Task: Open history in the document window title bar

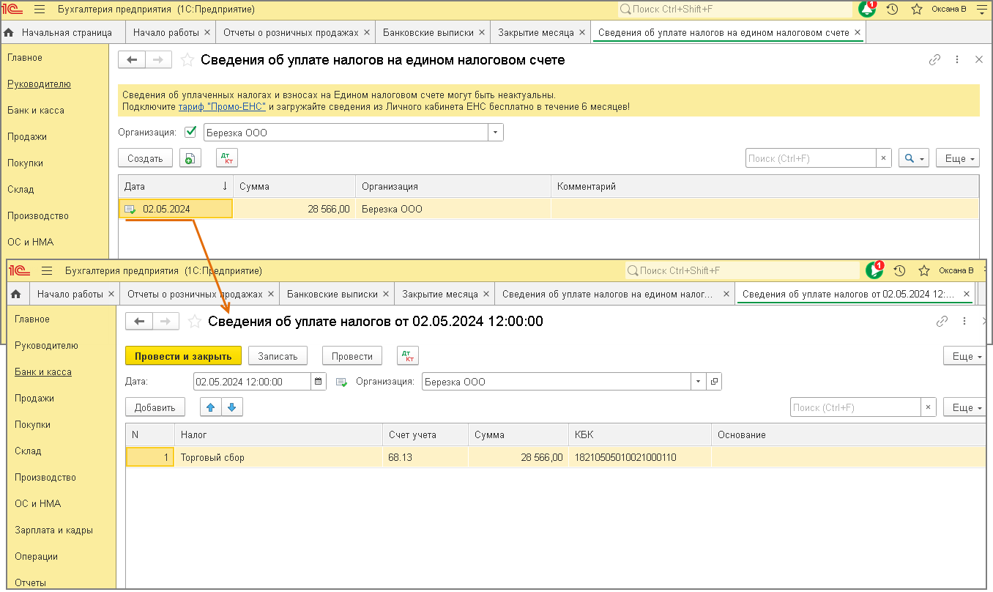Action: [x=899, y=271]
